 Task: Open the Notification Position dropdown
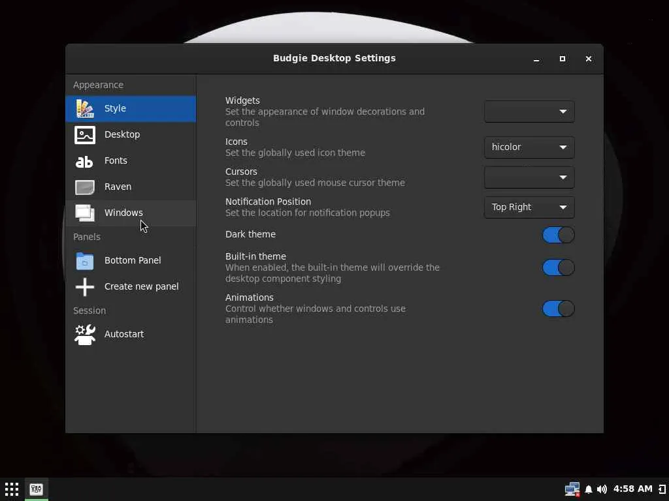tap(529, 207)
